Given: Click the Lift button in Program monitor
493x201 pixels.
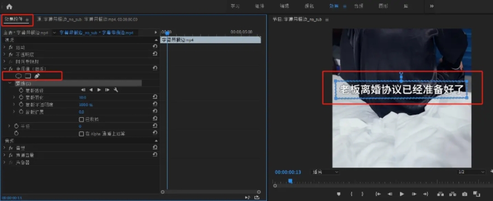Looking at the screenshot, I should [x=440, y=194].
